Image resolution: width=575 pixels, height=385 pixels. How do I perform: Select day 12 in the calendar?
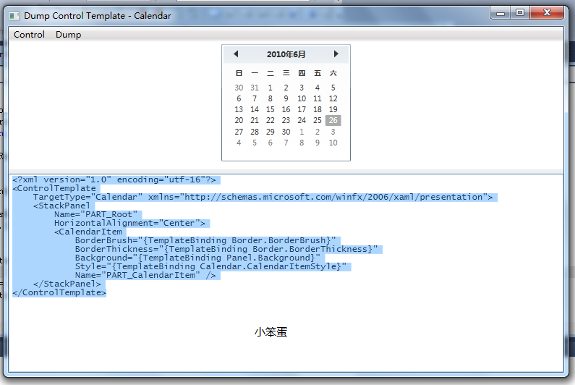click(333, 98)
